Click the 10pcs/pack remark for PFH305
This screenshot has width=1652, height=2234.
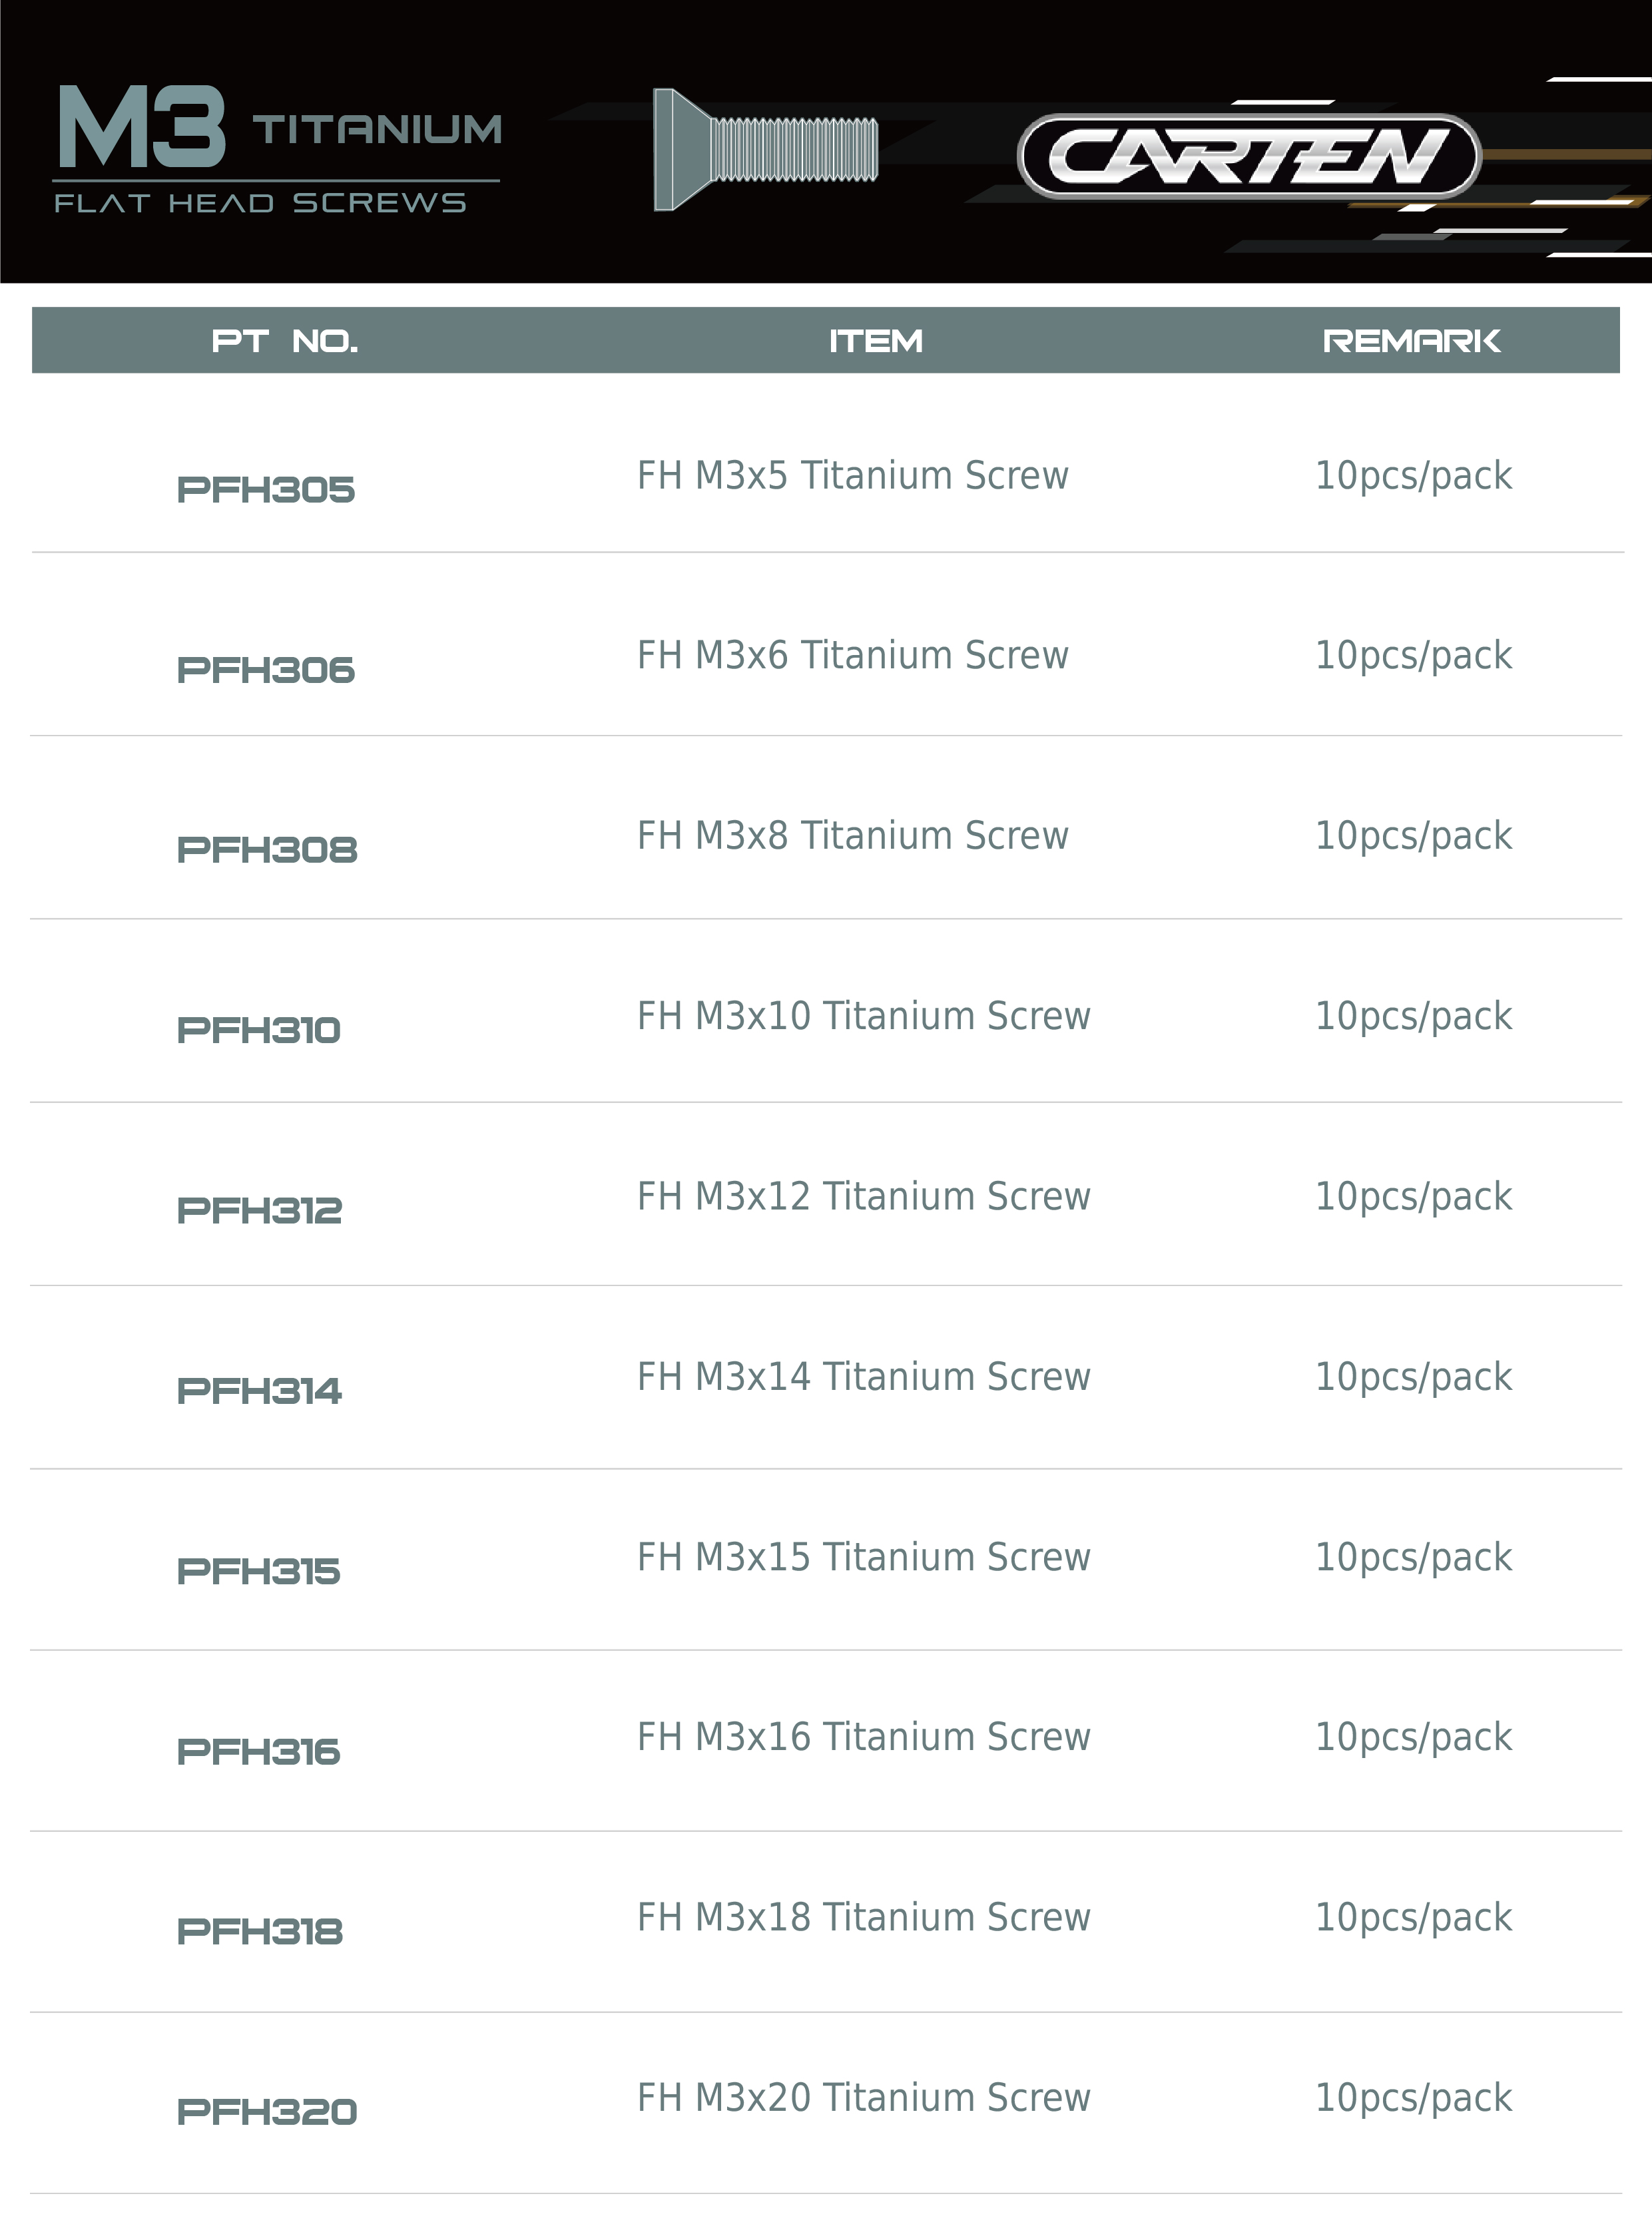coord(1413,475)
